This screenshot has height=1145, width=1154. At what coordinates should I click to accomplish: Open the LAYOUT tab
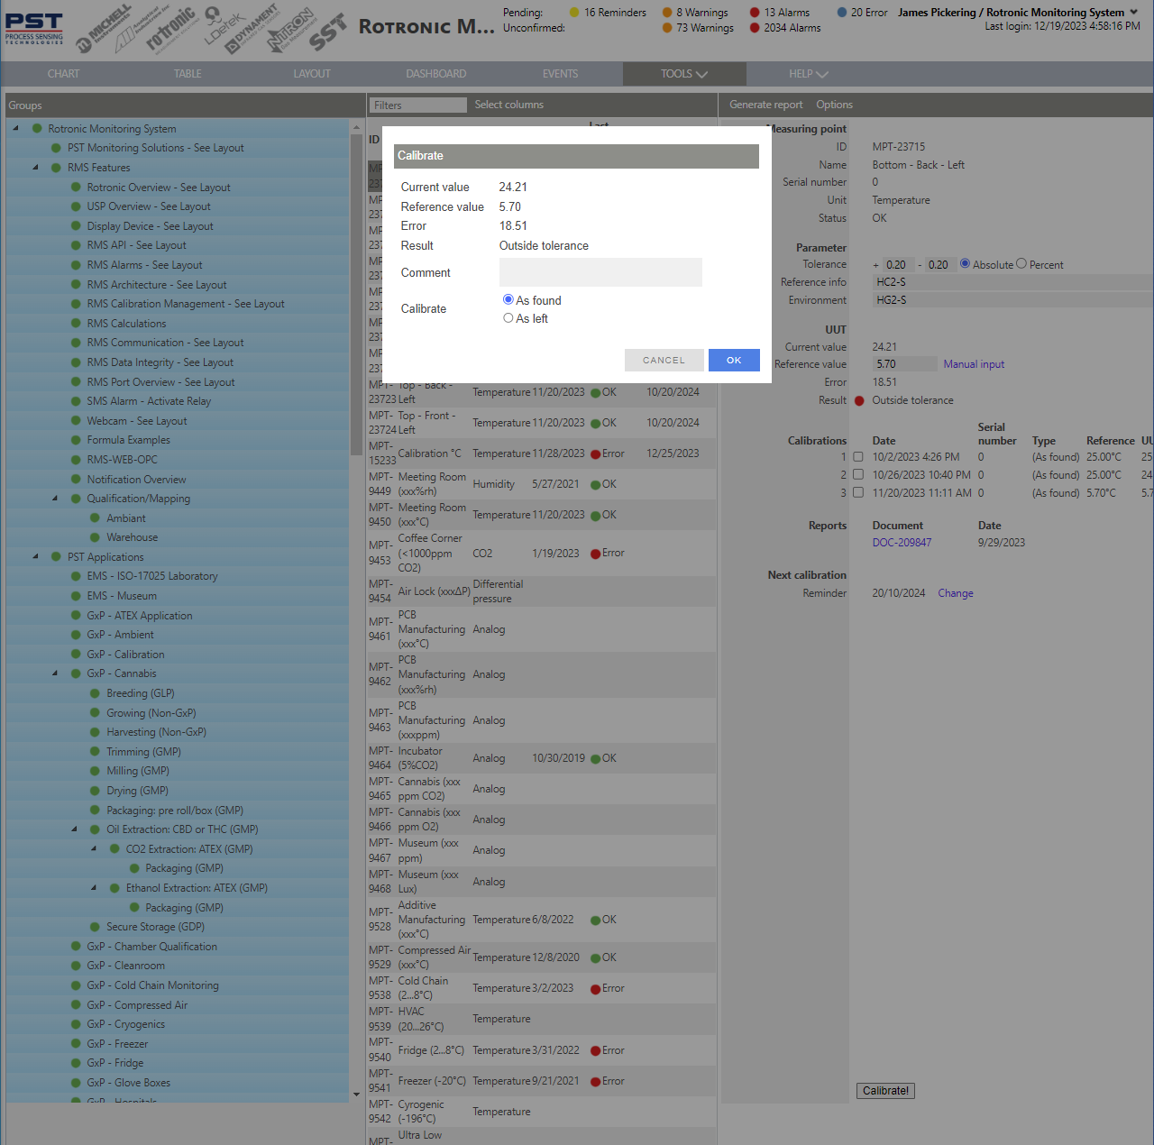click(312, 74)
